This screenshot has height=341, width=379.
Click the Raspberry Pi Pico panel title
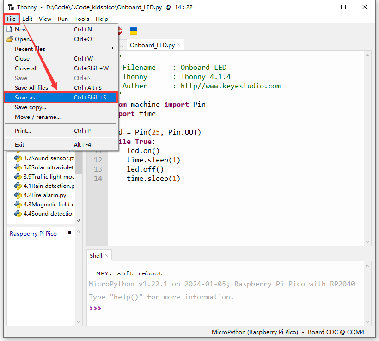(33, 234)
